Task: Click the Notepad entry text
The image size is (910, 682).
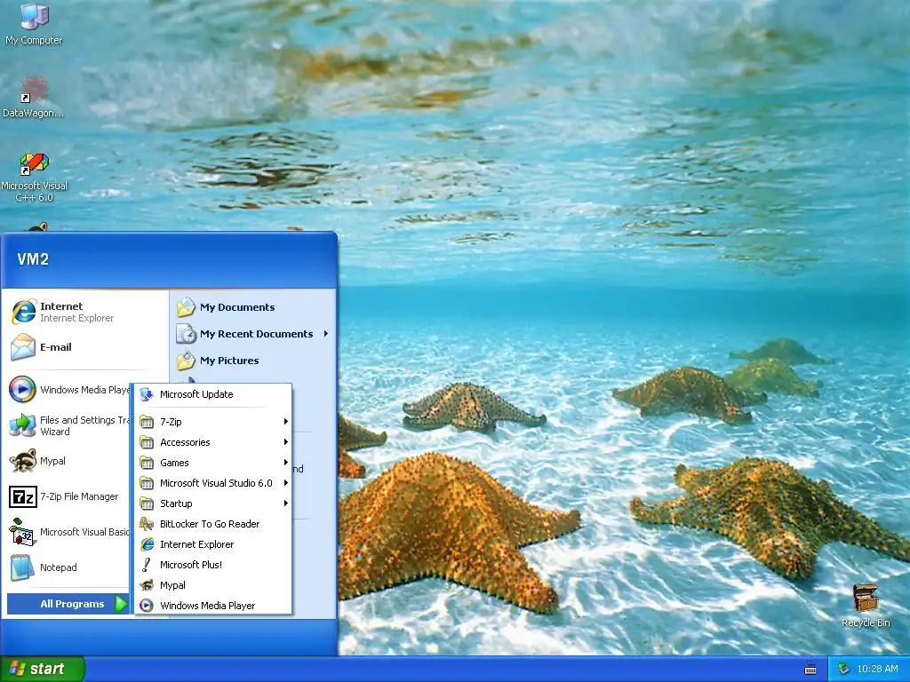Action: tap(58, 567)
